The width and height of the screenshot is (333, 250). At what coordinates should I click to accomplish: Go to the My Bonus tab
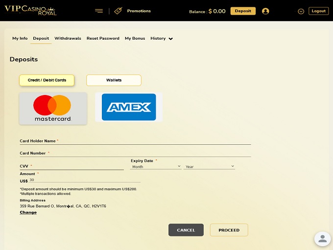pyautogui.click(x=135, y=39)
